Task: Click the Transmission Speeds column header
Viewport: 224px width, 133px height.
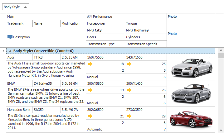Action: coord(146,44)
